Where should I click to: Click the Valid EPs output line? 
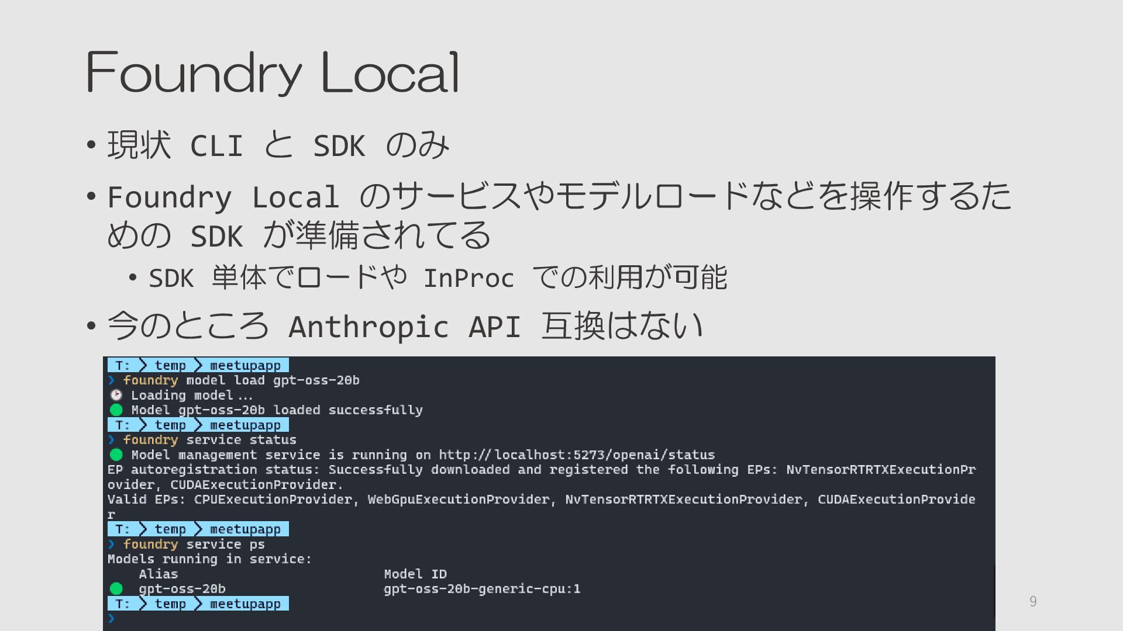coord(540,500)
